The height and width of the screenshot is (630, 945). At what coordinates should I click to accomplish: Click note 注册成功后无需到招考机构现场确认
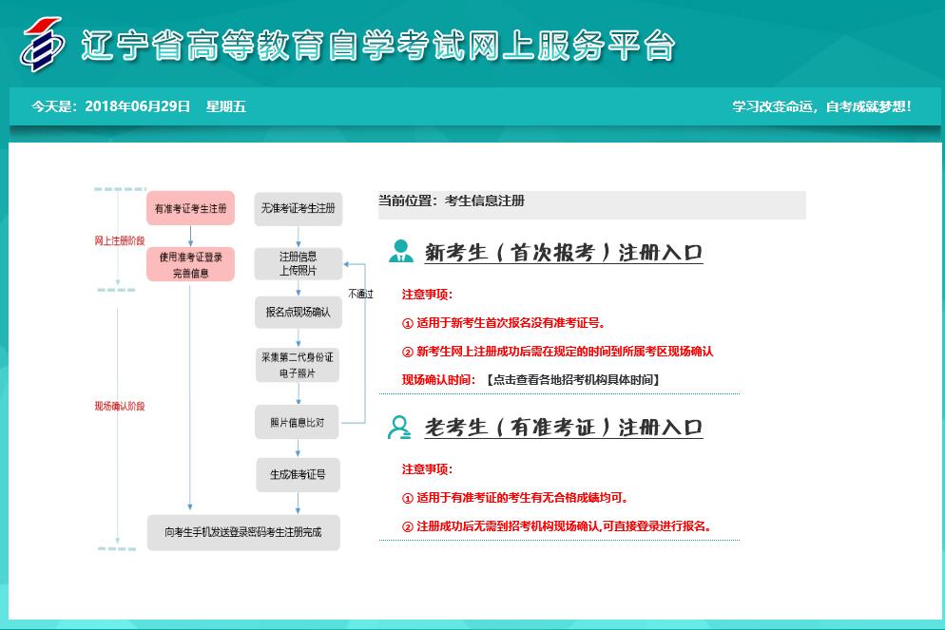[x=501, y=526]
